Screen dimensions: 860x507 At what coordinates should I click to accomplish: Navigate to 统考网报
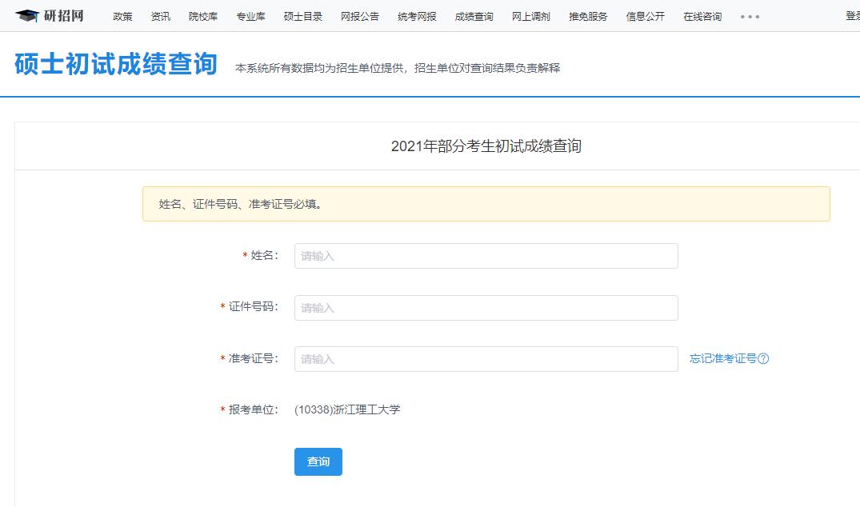tap(417, 17)
